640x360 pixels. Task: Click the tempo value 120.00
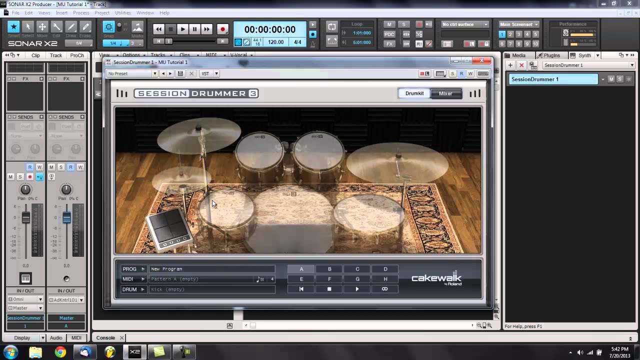click(276, 42)
